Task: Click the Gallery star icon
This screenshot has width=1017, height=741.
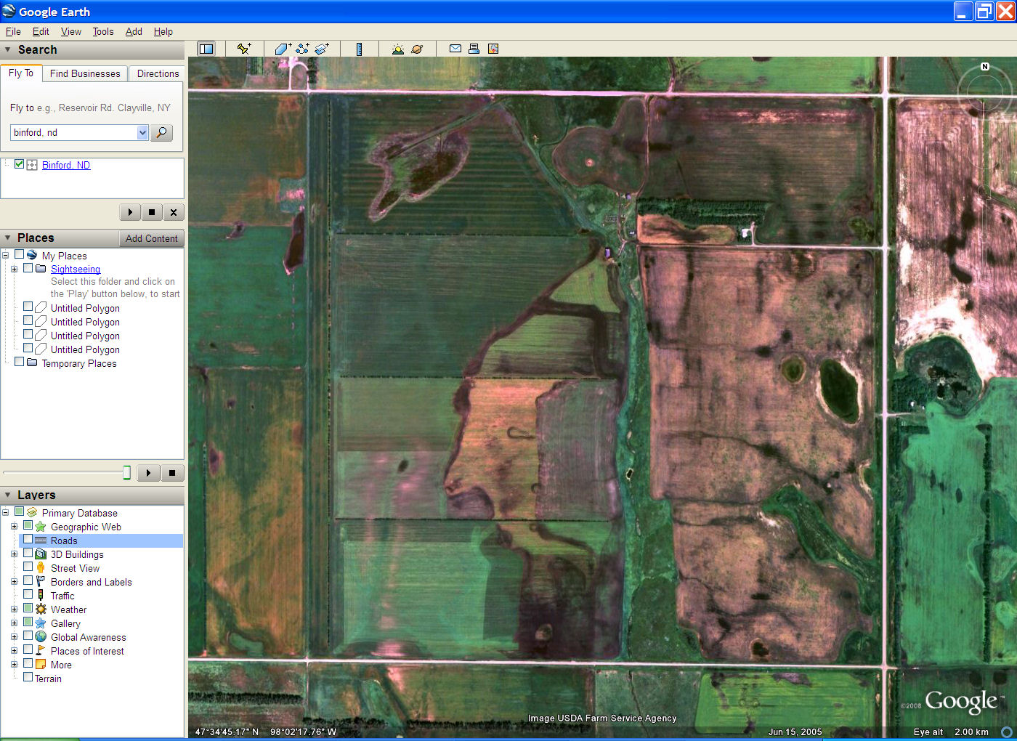Action: tap(41, 623)
